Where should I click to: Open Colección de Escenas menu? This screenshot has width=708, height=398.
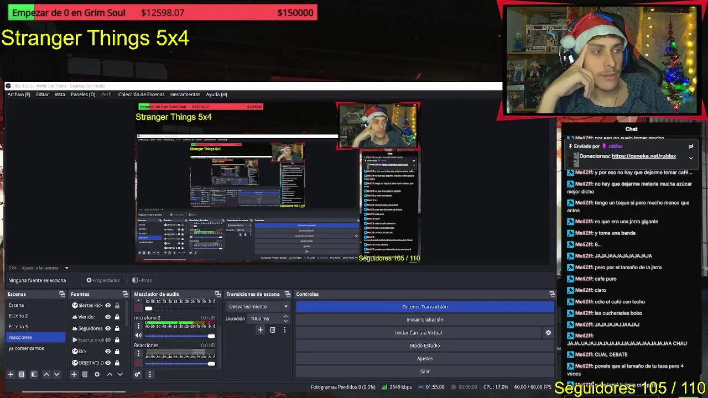point(141,95)
